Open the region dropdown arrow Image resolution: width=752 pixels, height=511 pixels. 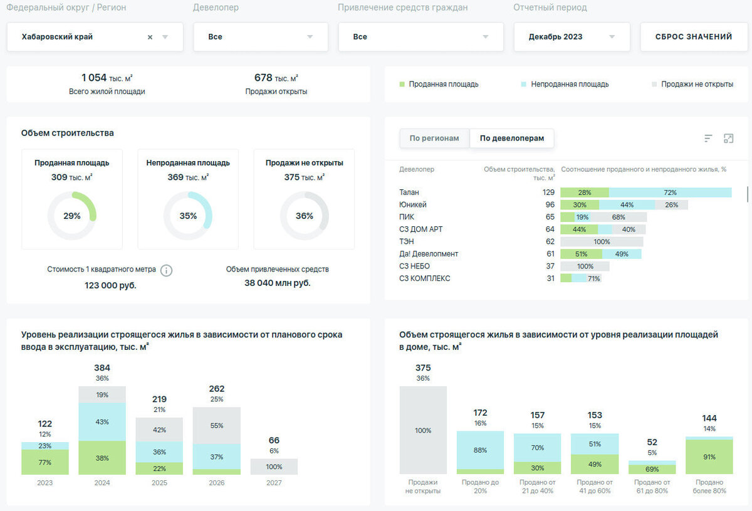[165, 37]
